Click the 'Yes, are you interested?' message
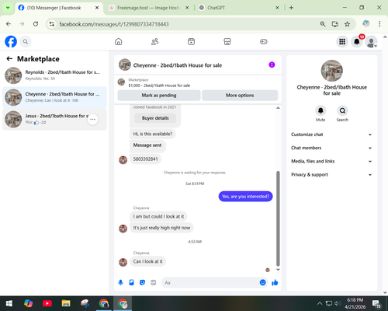388x311 pixels. pos(245,197)
